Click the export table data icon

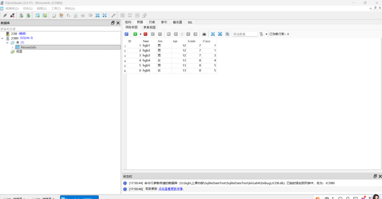pos(204,34)
